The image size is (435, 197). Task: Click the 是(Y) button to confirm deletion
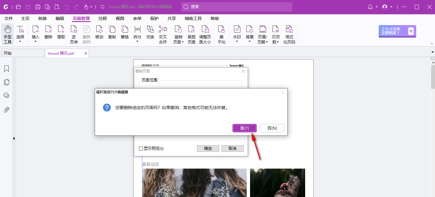point(244,128)
